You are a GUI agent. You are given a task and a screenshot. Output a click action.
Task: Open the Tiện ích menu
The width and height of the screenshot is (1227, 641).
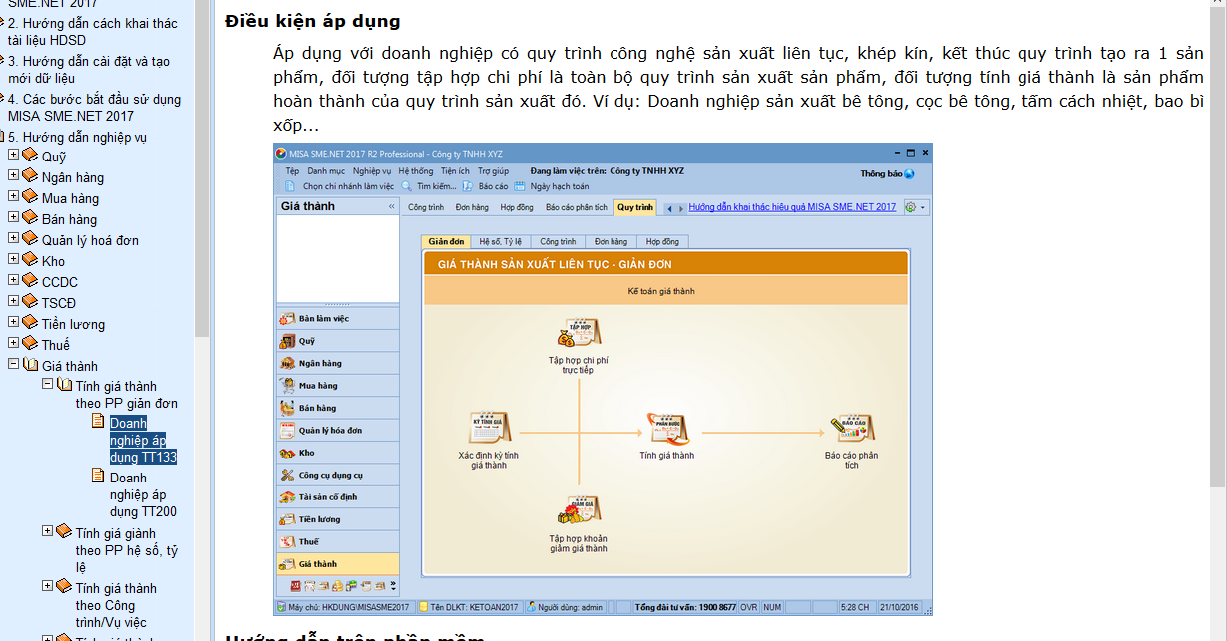[455, 171]
